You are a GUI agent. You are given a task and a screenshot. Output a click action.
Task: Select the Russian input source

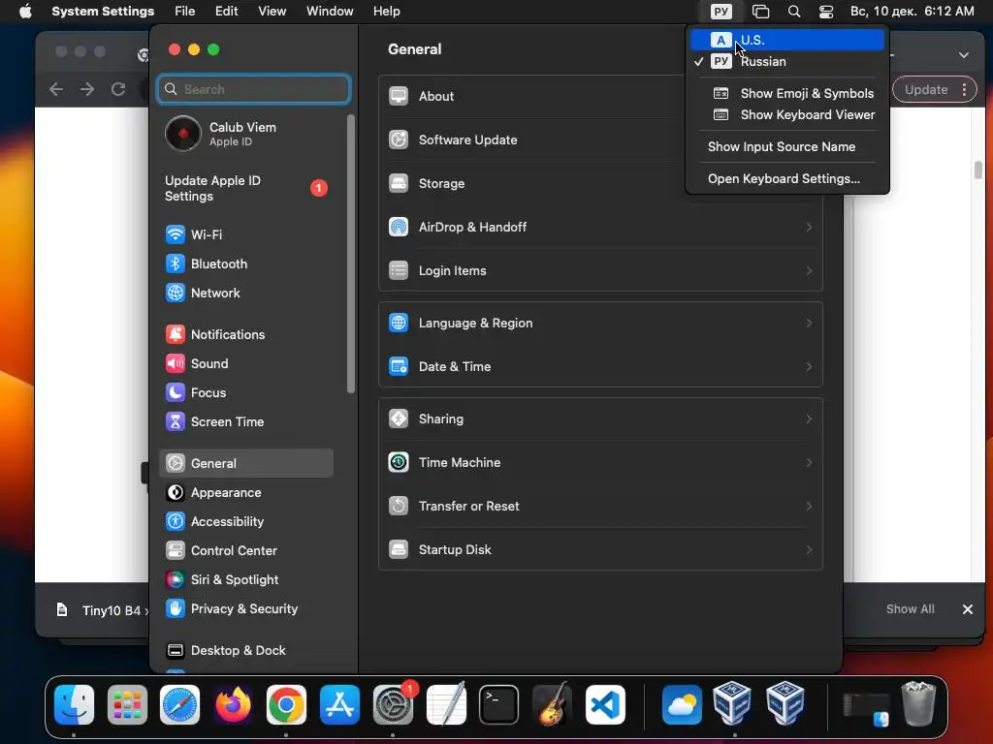(x=787, y=61)
